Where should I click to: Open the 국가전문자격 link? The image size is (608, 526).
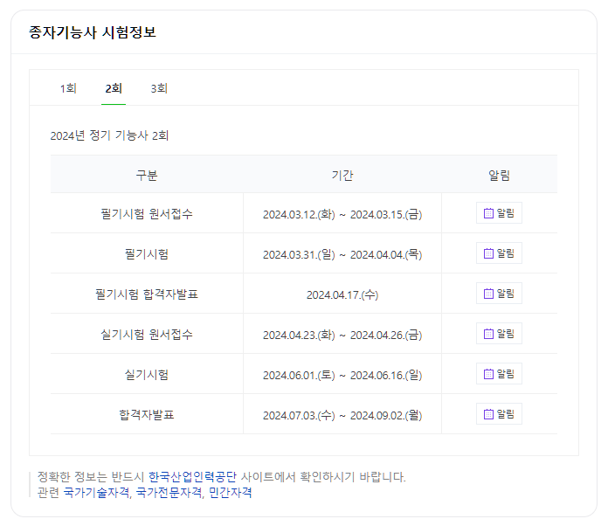(169, 493)
